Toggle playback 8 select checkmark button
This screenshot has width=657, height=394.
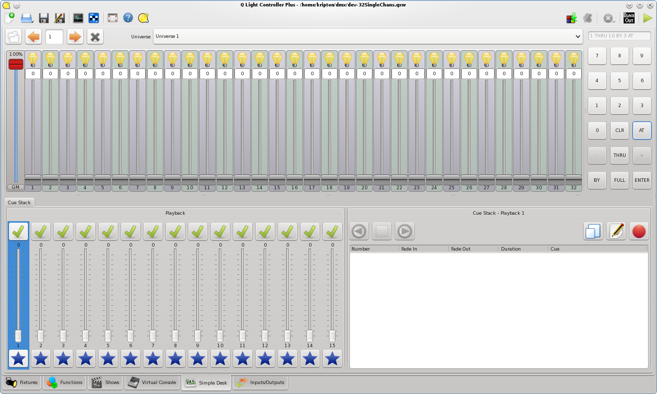click(x=175, y=232)
